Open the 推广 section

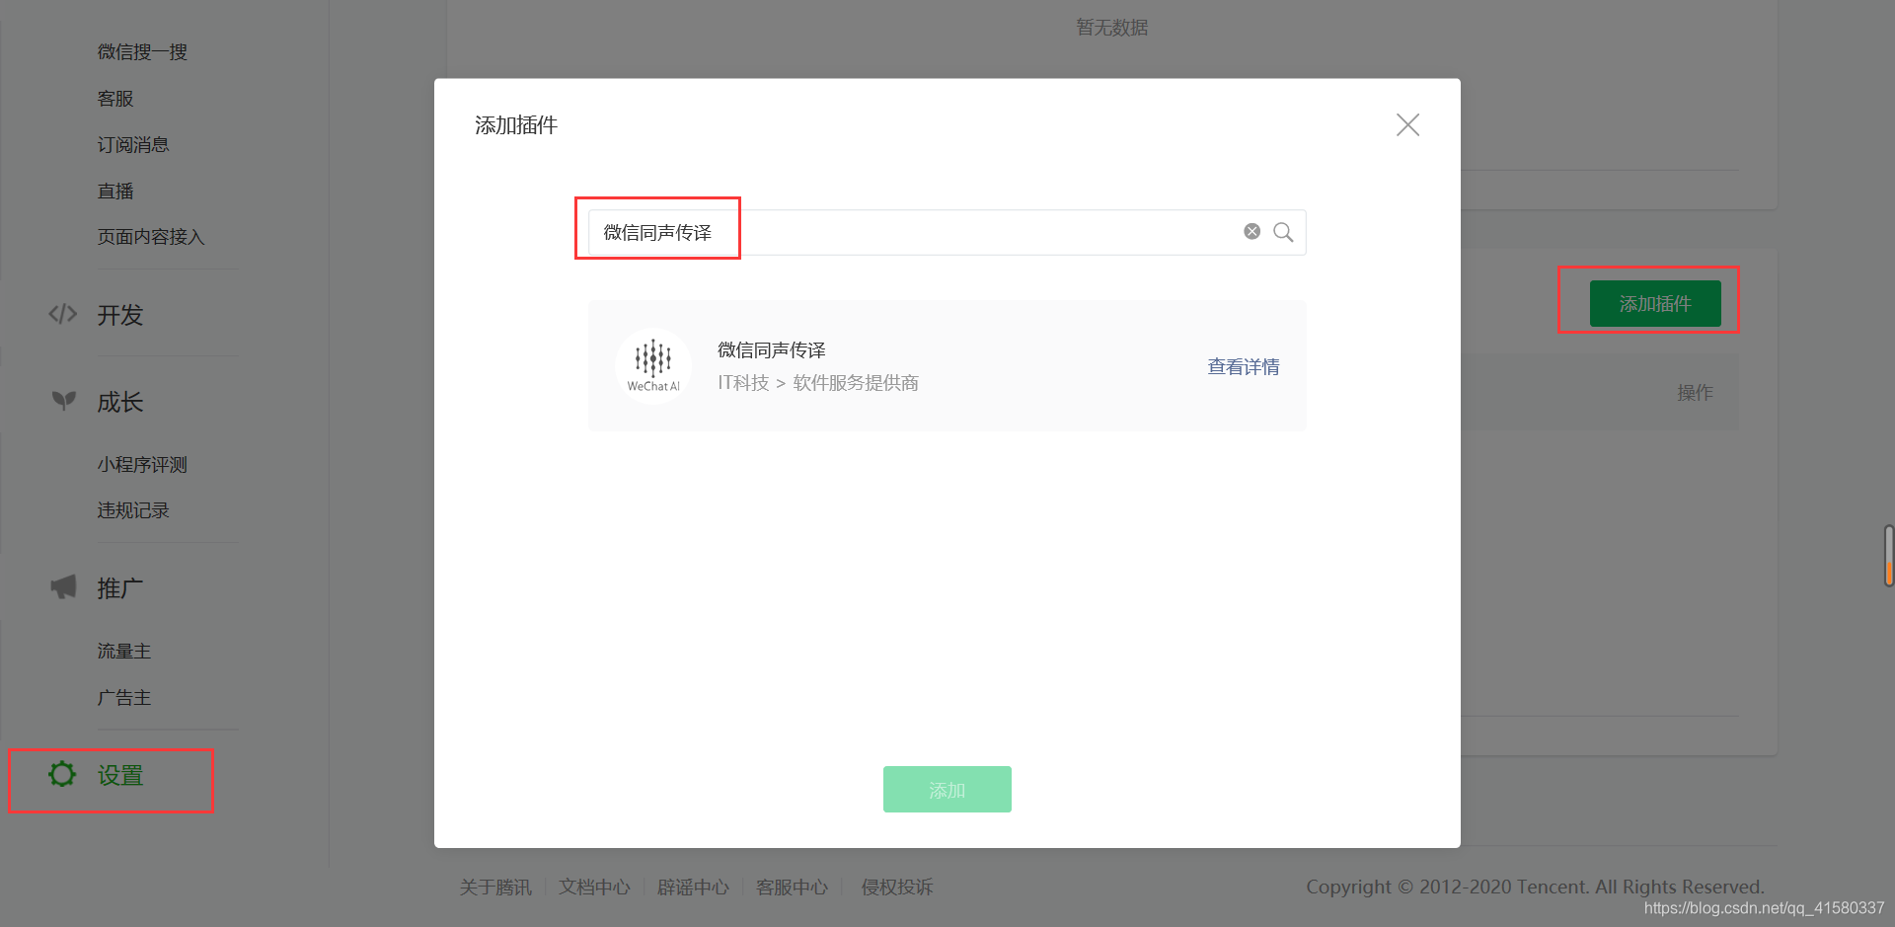120,588
